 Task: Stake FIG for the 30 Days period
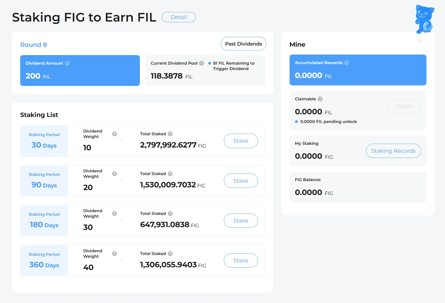[240, 141]
